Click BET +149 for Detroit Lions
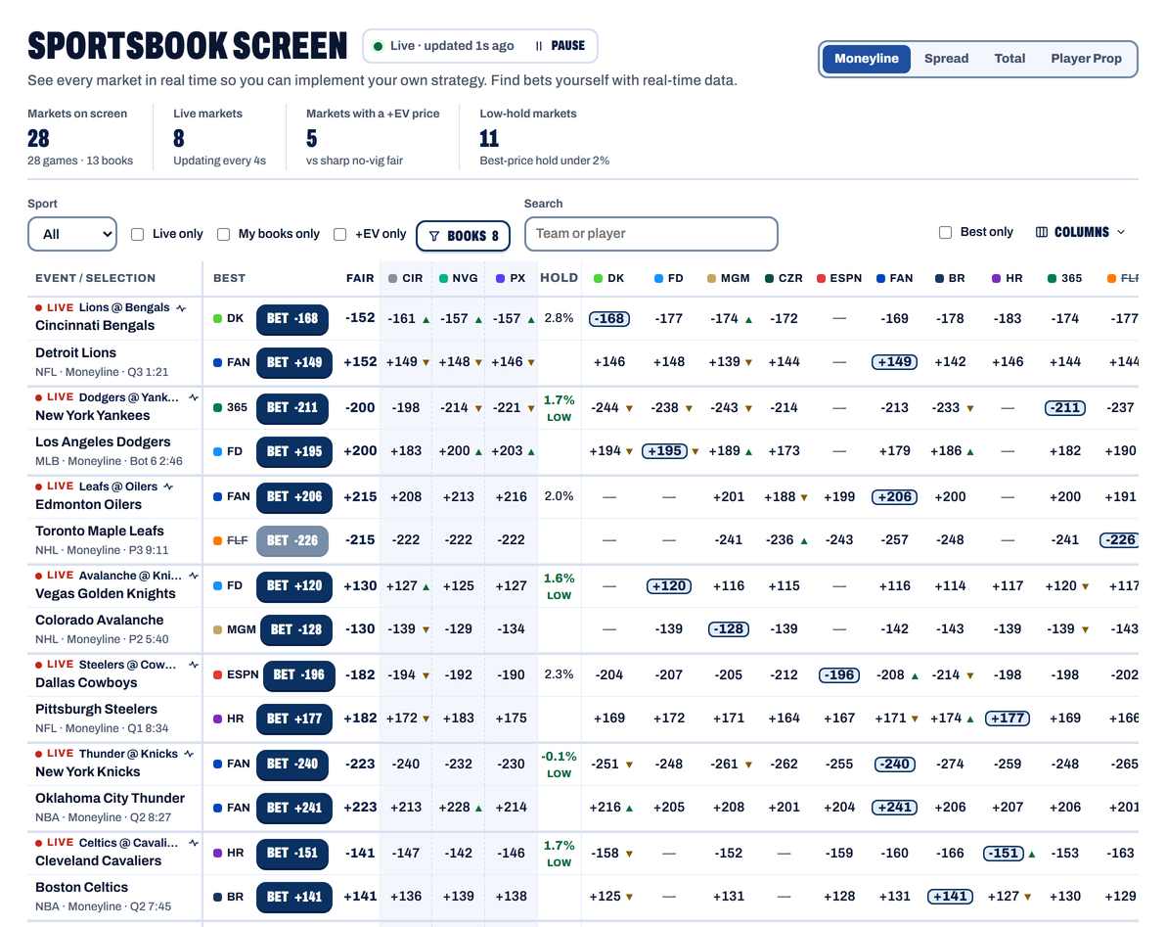 (294, 362)
